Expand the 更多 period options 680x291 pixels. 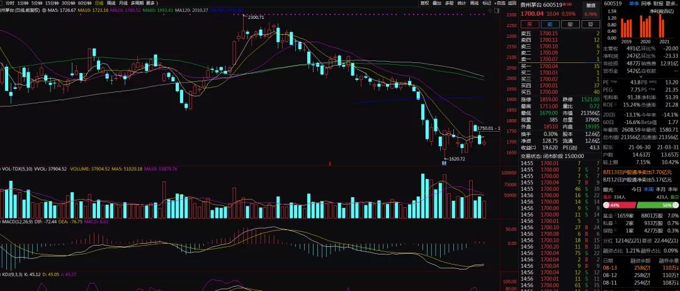[x=151, y=3]
